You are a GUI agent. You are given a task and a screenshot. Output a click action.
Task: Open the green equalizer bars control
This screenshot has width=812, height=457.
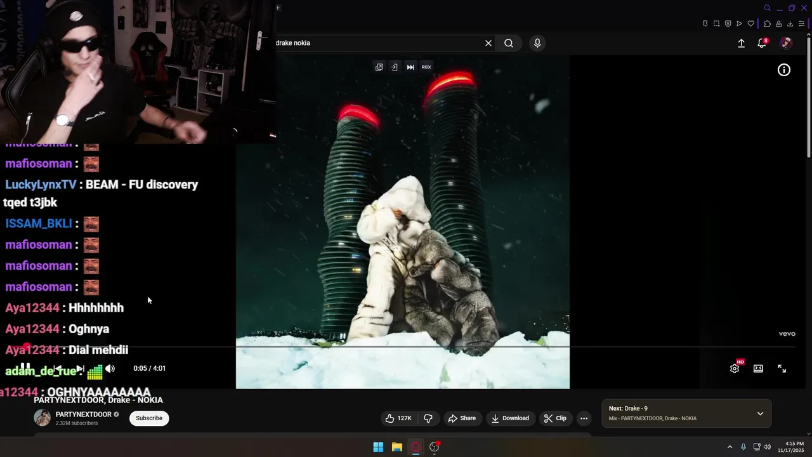click(95, 371)
